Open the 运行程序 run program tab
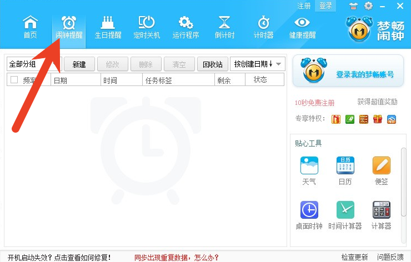This screenshot has height=262, width=411. point(186,28)
